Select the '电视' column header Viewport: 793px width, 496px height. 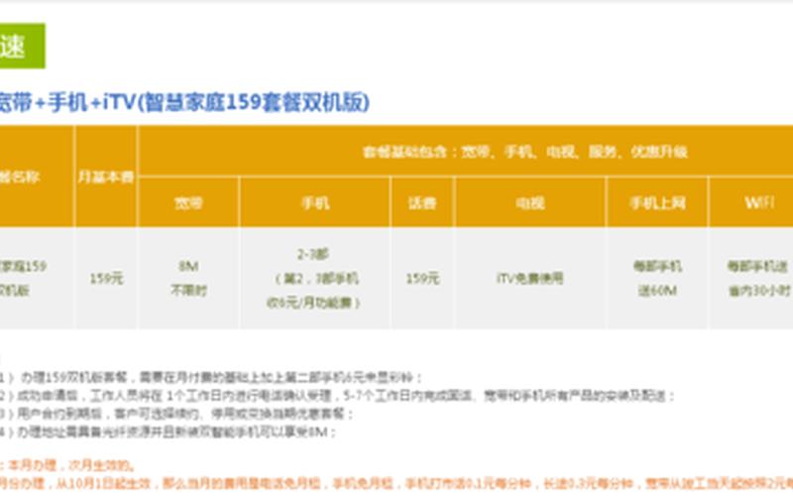(x=530, y=203)
